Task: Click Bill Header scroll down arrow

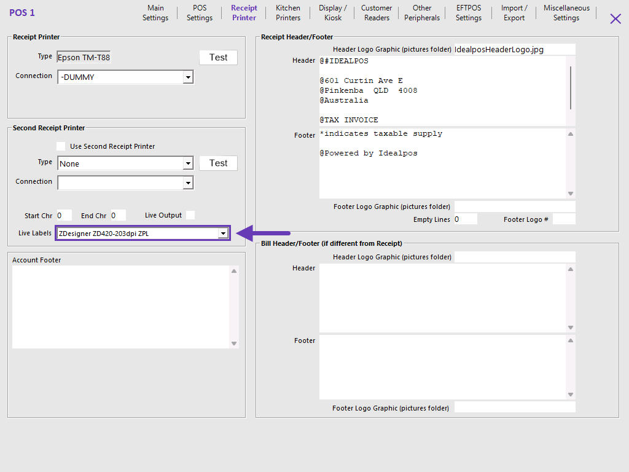Action: (x=571, y=328)
